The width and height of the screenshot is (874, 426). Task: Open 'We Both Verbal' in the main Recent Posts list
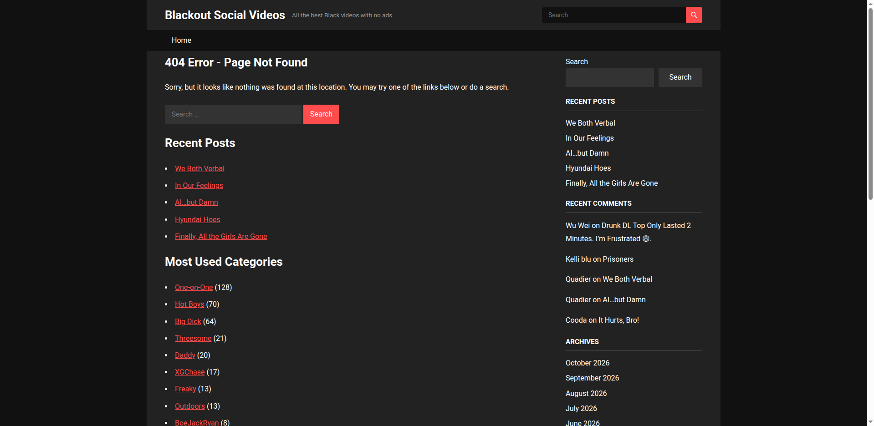click(x=199, y=168)
